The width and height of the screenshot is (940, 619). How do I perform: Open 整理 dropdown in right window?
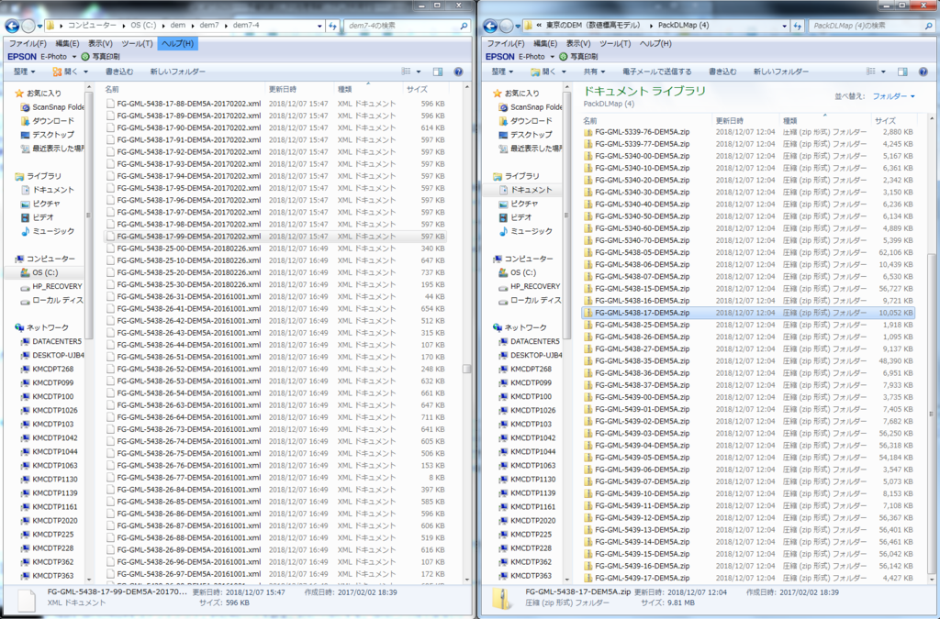point(502,72)
